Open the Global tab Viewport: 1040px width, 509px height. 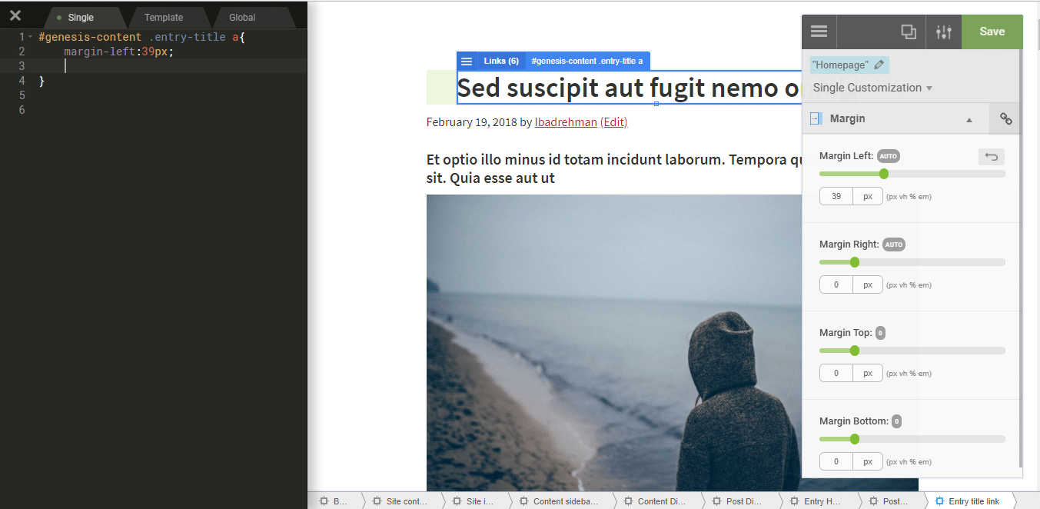(242, 17)
